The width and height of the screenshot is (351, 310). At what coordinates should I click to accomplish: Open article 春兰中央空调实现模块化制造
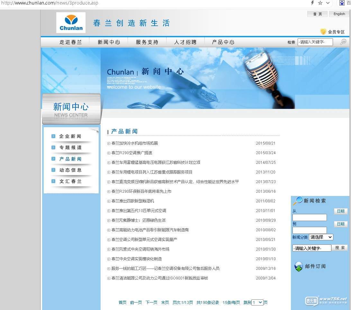tap(136, 259)
